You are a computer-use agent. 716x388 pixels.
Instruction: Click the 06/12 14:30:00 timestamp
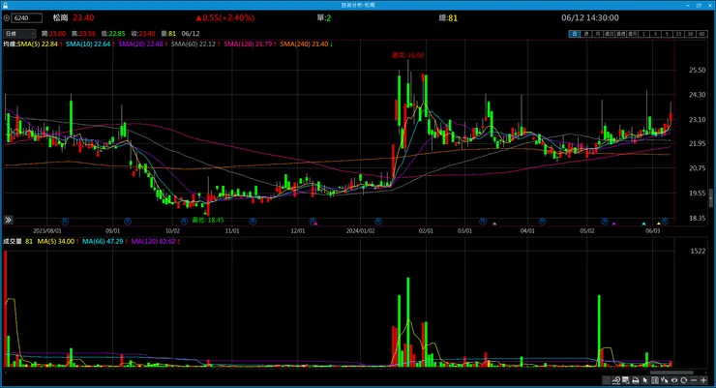[590, 18]
